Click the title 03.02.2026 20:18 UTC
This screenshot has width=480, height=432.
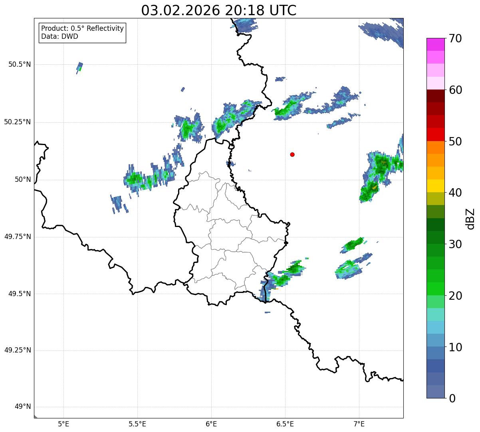[x=219, y=10]
